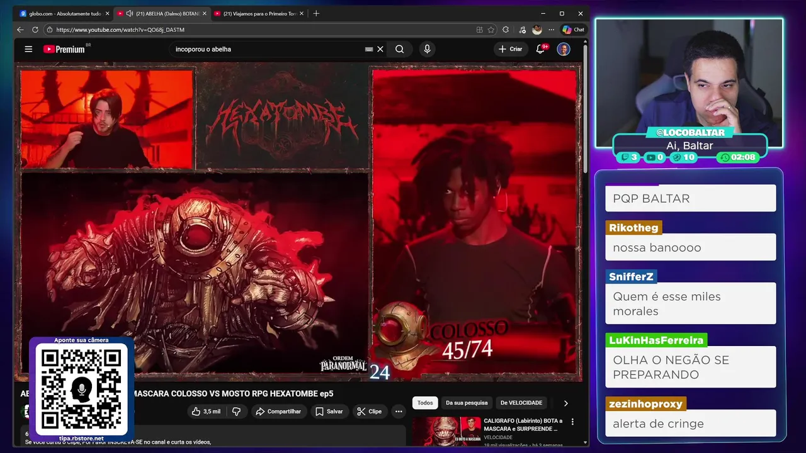Clear the search query with the X
Image resolution: width=806 pixels, height=453 pixels.
point(380,49)
